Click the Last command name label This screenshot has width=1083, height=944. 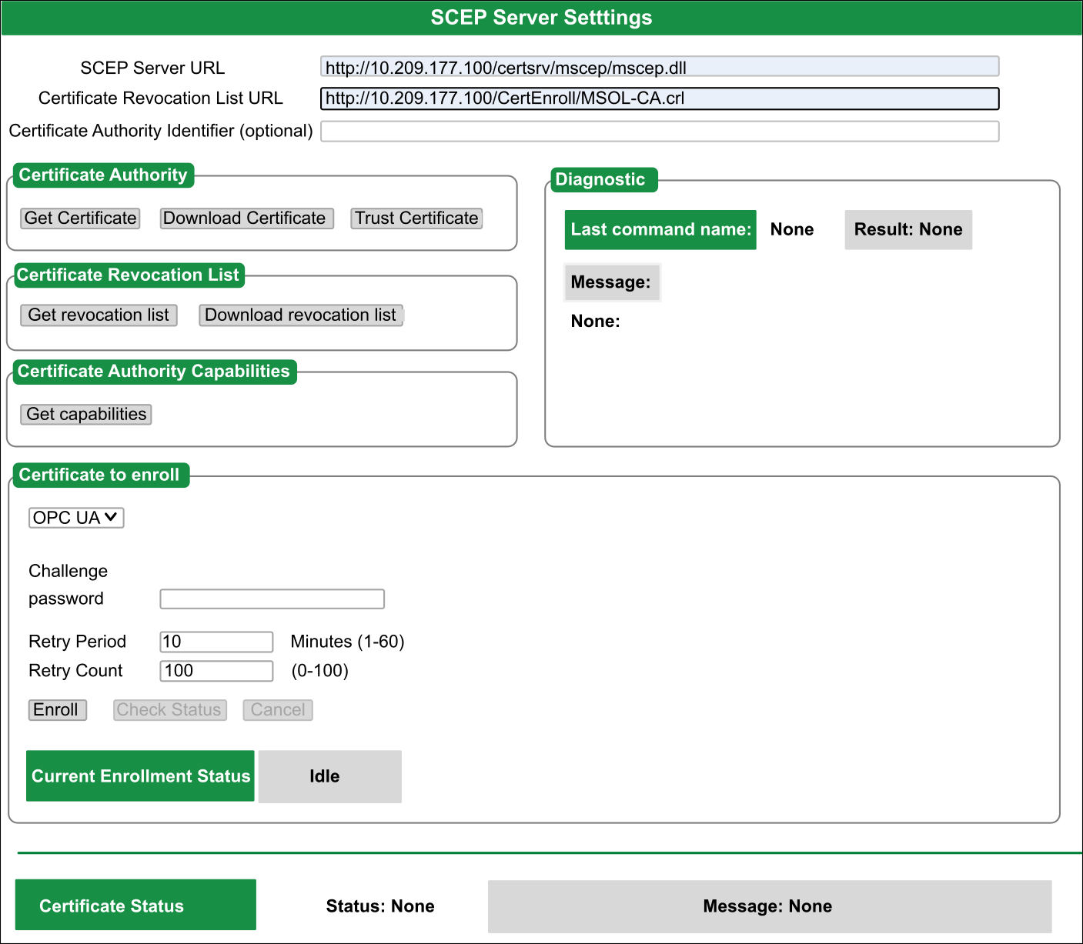click(660, 230)
